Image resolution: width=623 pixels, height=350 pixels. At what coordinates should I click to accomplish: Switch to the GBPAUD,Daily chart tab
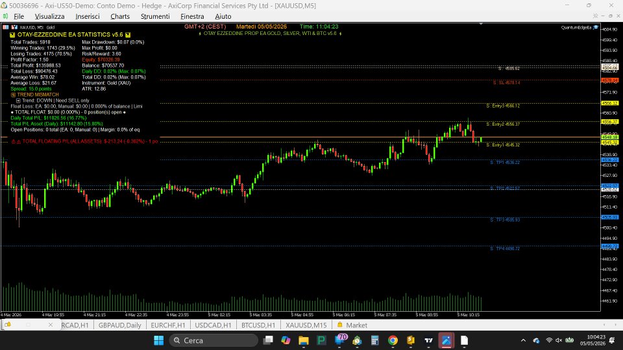click(119, 325)
